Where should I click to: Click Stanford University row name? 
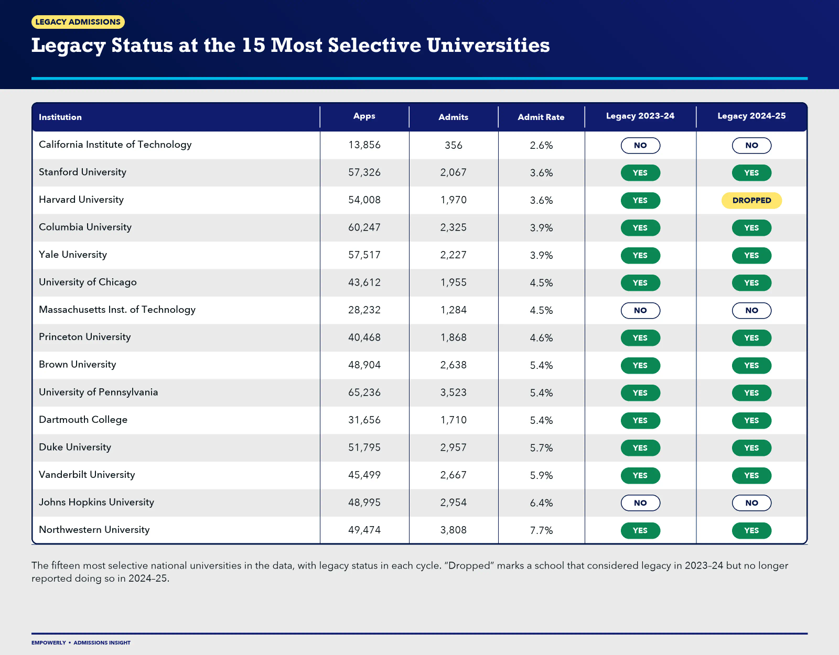click(82, 172)
